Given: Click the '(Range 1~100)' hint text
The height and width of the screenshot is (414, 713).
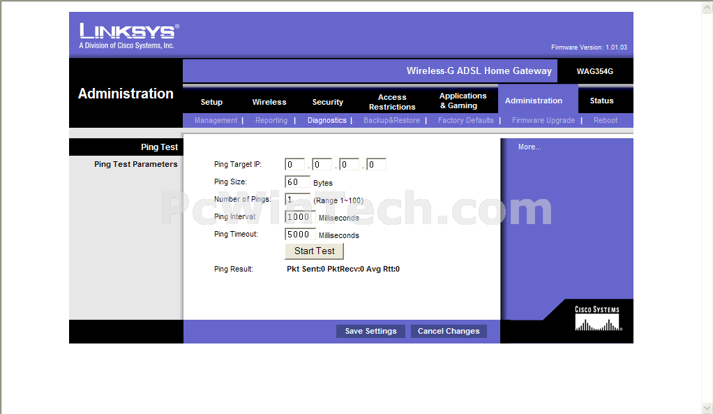Looking at the screenshot, I should (338, 200).
